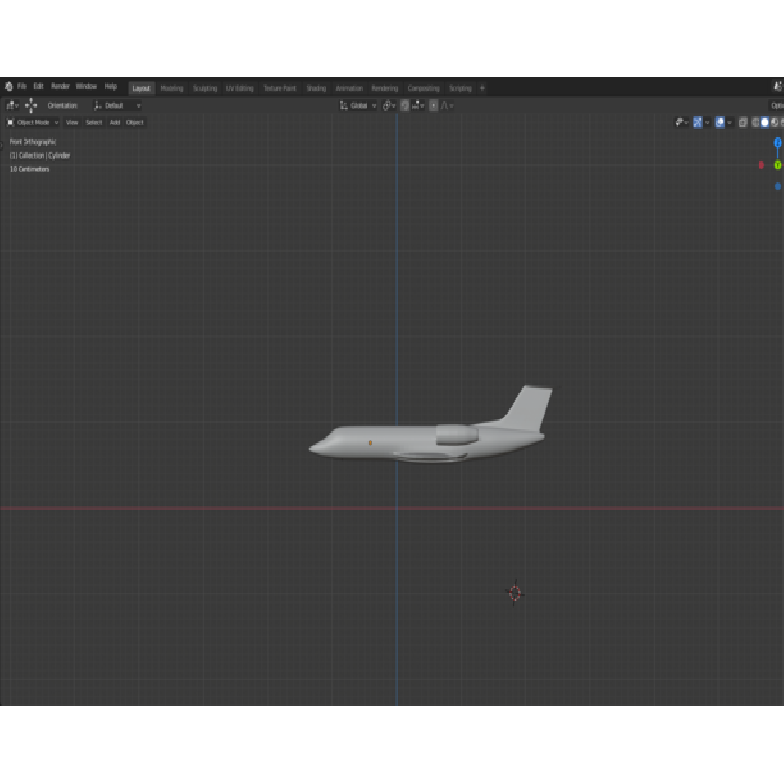
Task: Toggle X-ray view icon
Action: point(743,122)
